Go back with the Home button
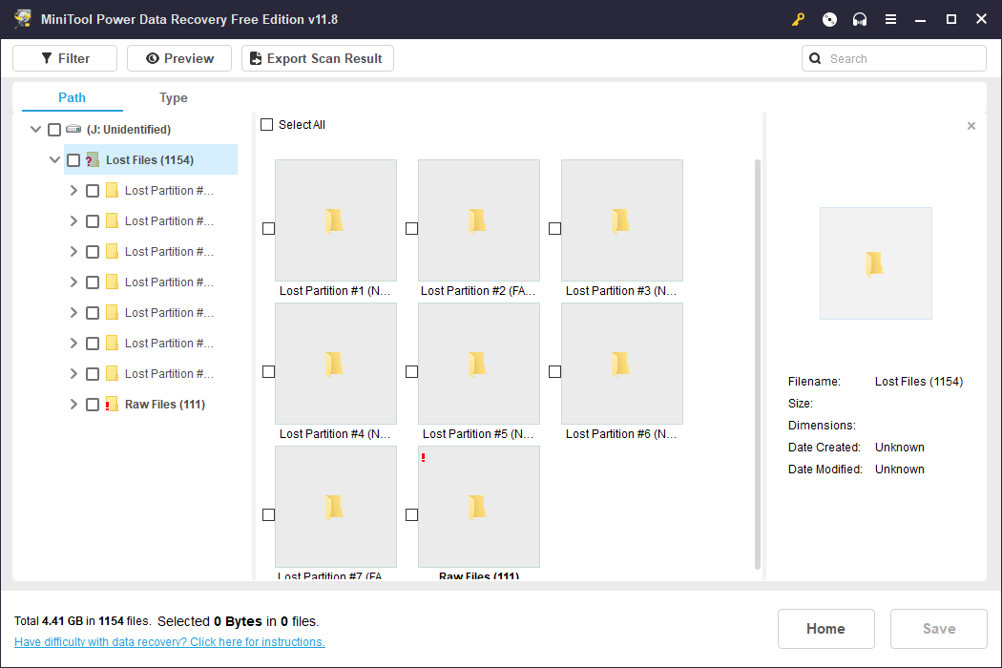The image size is (1002, 668). tap(825, 628)
